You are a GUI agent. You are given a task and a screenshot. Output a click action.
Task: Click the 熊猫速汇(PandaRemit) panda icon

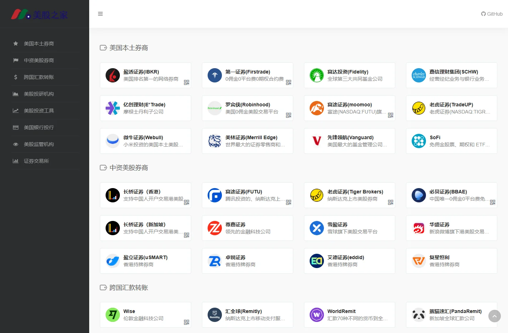click(419, 315)
